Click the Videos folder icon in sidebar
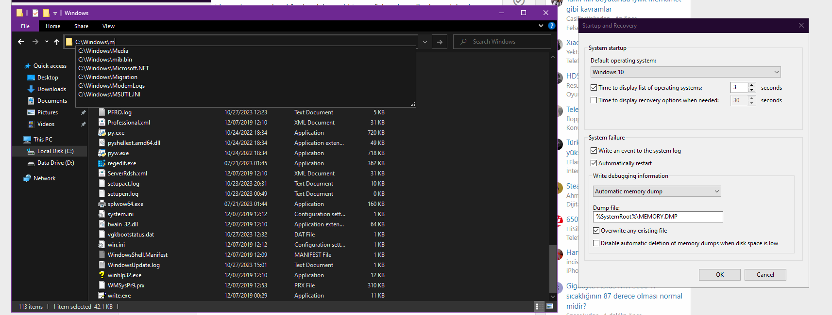The image size is (832, 315). click(31, 124)
